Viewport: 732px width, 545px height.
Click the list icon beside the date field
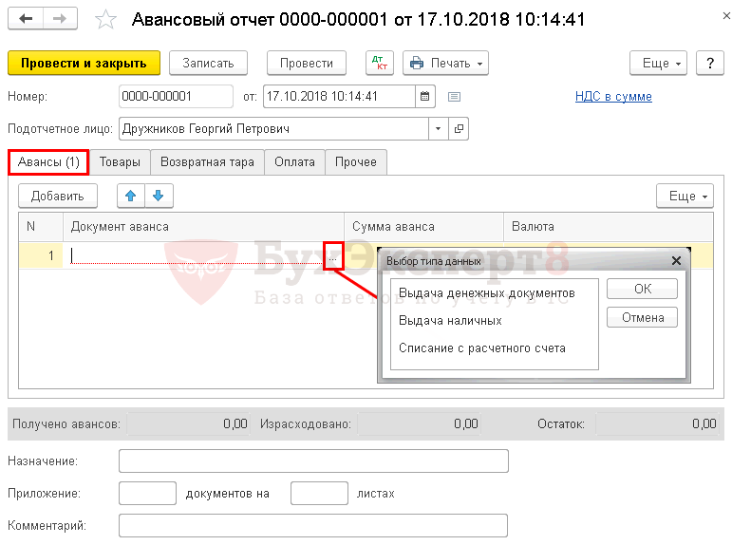click(x=454, y=97)
